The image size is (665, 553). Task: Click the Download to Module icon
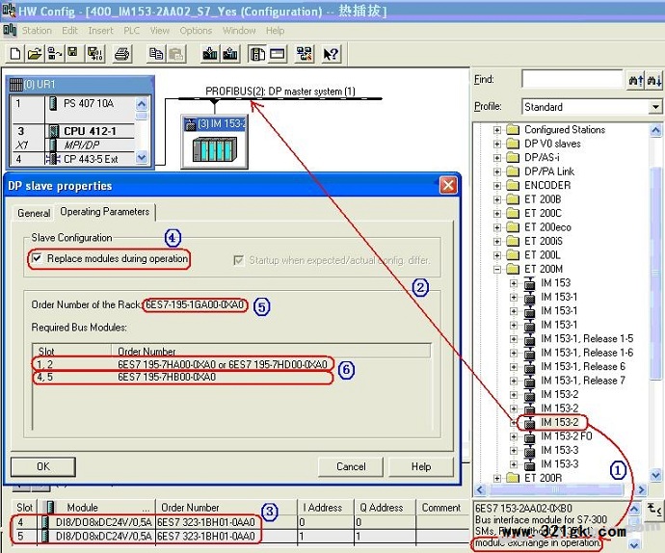[x=209, y=54]
